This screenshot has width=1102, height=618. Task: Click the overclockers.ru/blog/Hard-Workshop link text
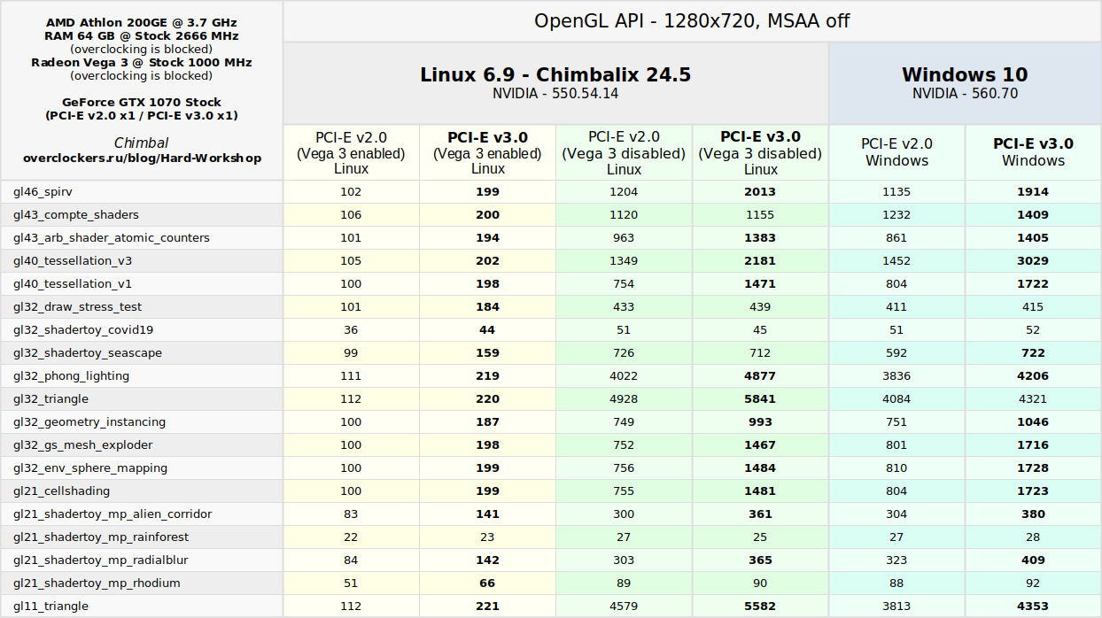click(x=142, y=158)
